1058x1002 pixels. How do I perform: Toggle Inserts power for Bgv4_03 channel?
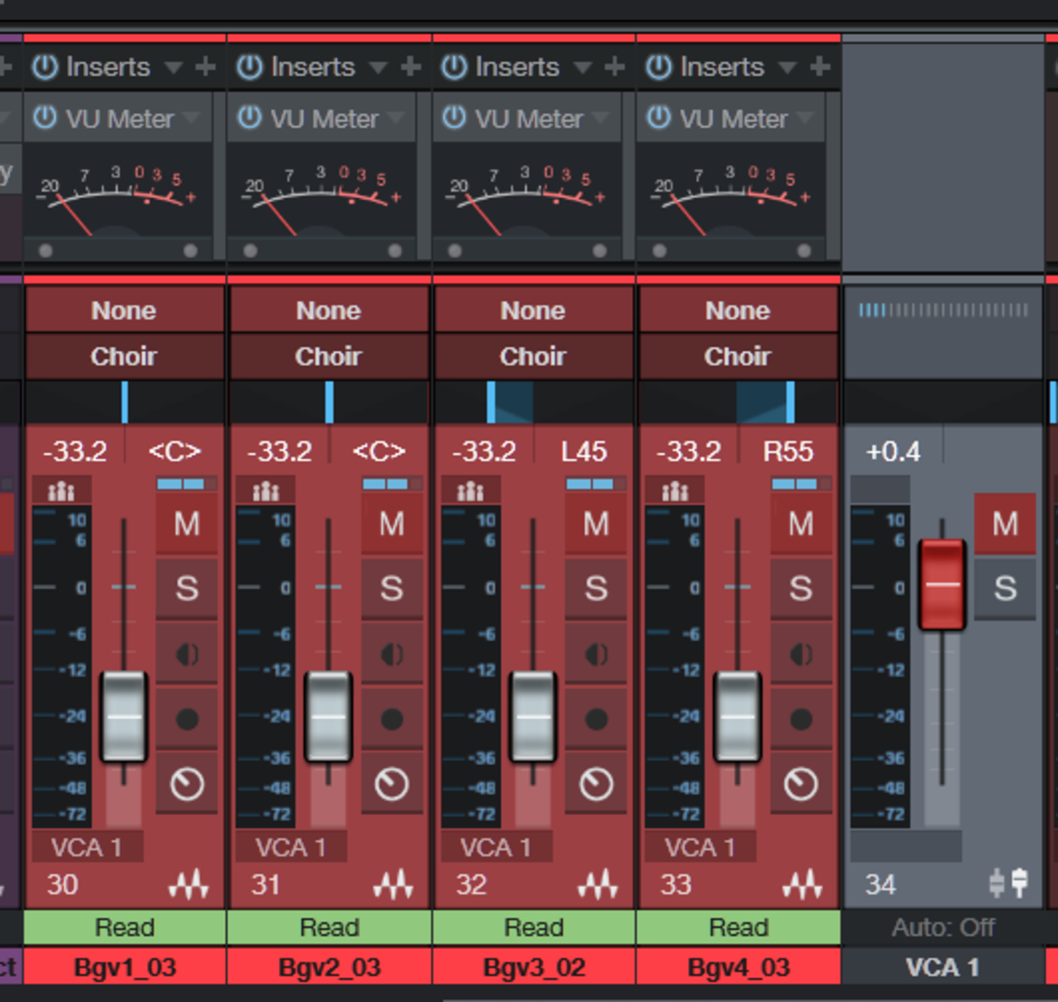click(658, 67)
